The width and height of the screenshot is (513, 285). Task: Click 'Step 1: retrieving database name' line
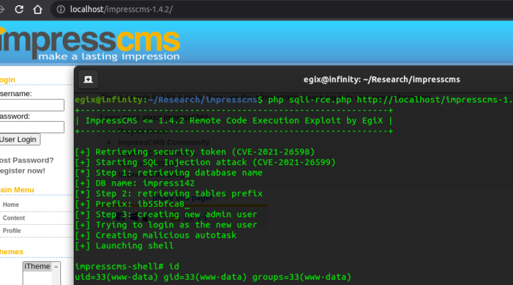click(x=169, y=173)
